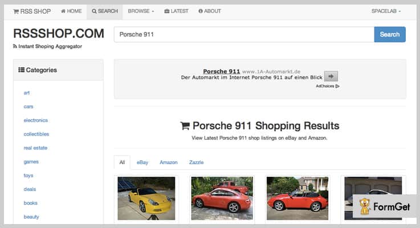Expand the BROWSE dropdown menu
Viewport: 420px width, 228px height.
pyautogui.click(x=141, y=11)
